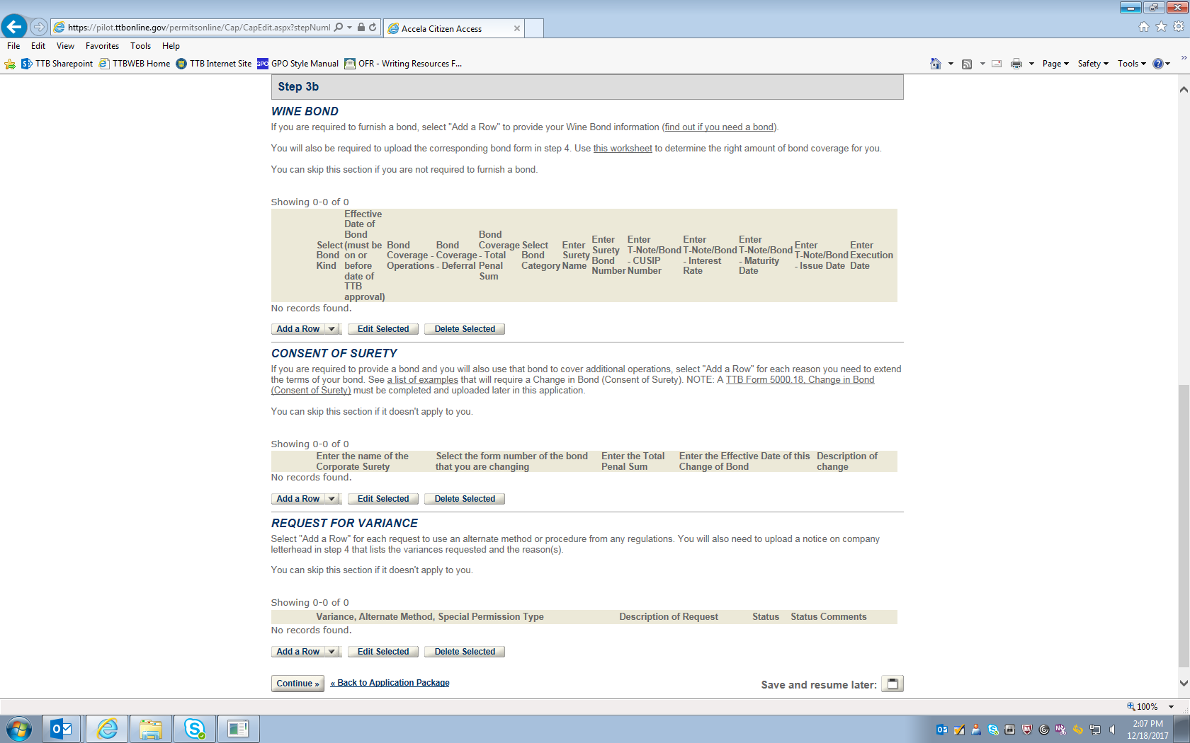
Task: Click the Favorites star icon at top right
Action: coord(1161,27)
